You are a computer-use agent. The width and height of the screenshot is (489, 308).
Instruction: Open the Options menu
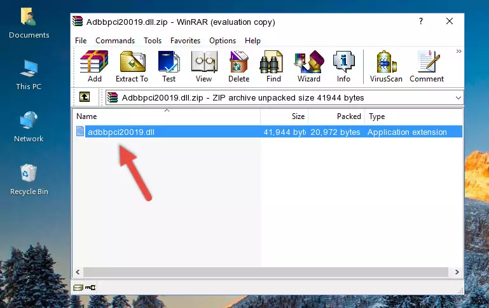(x=223, y=41)
